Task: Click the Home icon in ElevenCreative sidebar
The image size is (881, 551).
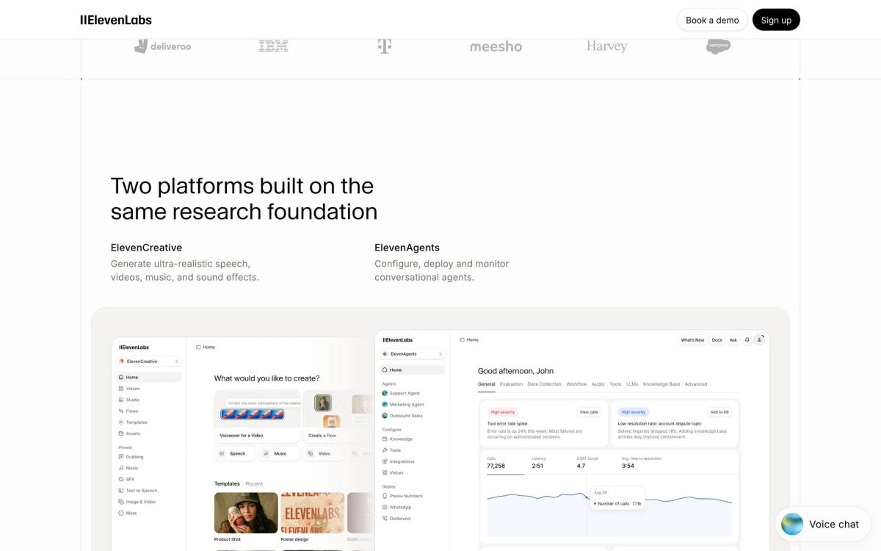Action: 122,378
